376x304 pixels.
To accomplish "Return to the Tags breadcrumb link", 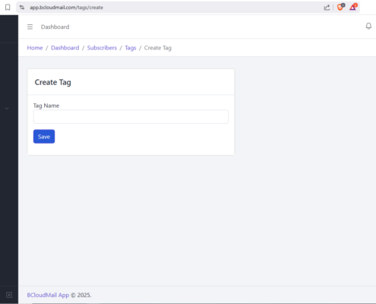I will coord(131,48).
